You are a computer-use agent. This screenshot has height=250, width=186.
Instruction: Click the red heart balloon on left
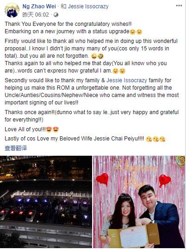tap(103, 179)
